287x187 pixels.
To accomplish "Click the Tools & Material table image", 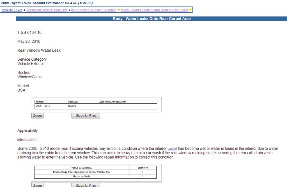I will coord(96,173).
